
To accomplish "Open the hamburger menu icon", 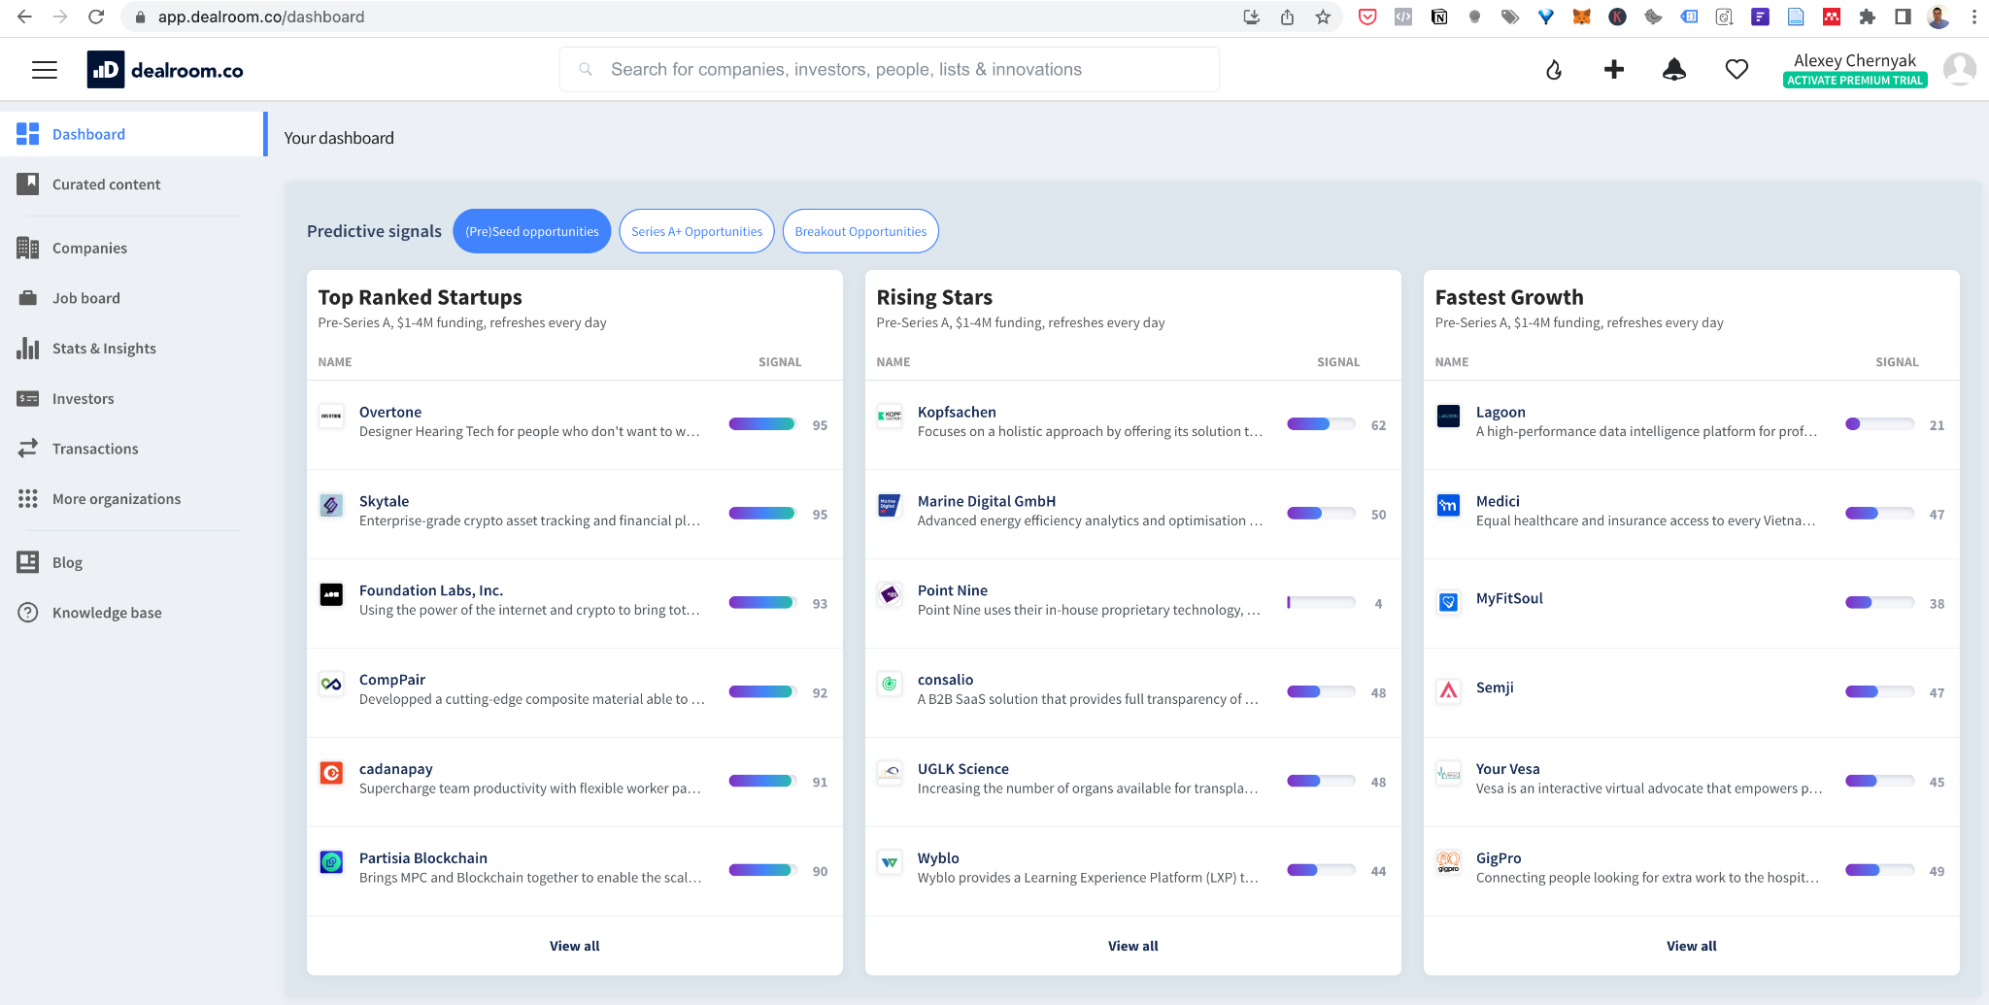I will coord(45,70).
